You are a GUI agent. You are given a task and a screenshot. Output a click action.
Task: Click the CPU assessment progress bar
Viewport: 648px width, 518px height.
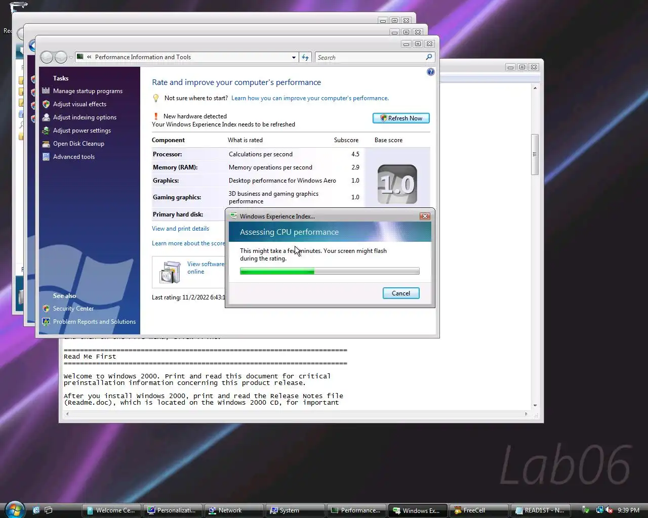(x=330, y=272)
